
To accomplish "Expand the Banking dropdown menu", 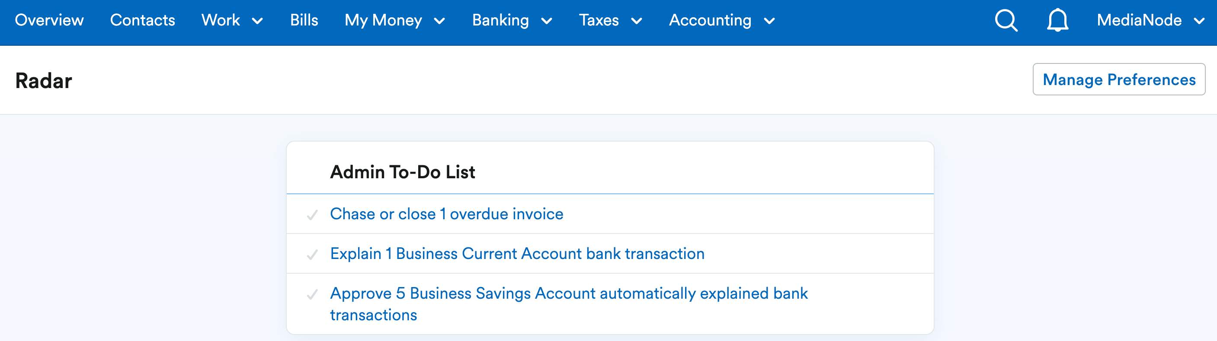I will click(512, 20).
